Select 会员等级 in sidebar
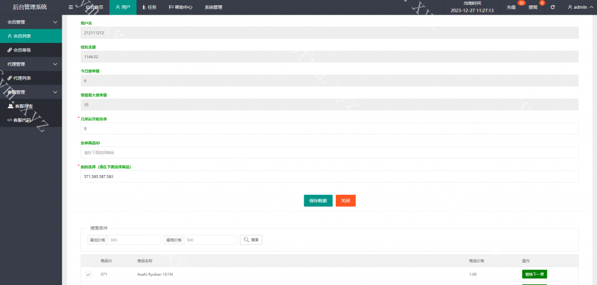This screenshot has height=285, width=597. (x=31, y=50)
